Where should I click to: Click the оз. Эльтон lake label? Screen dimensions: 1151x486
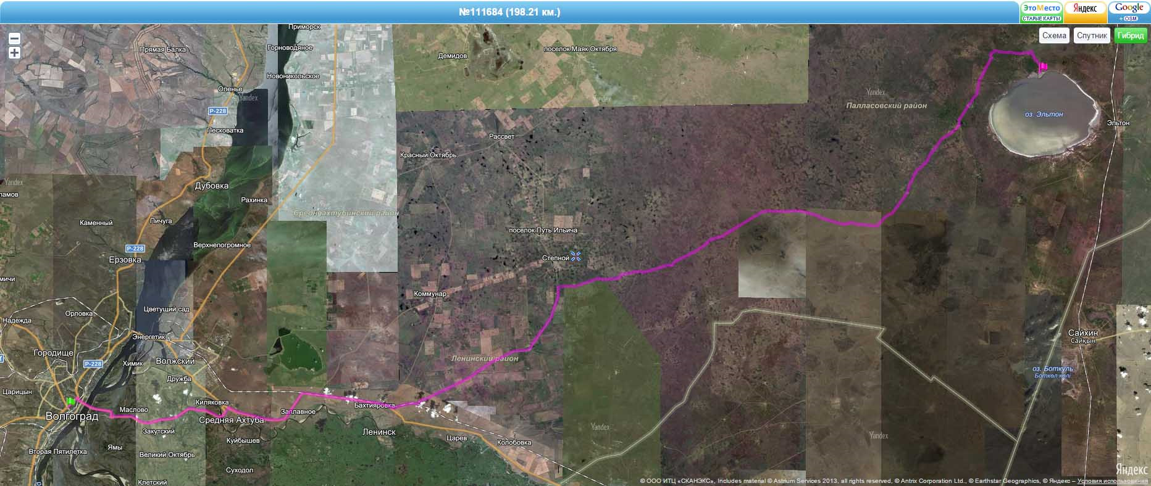[1044, 114]
